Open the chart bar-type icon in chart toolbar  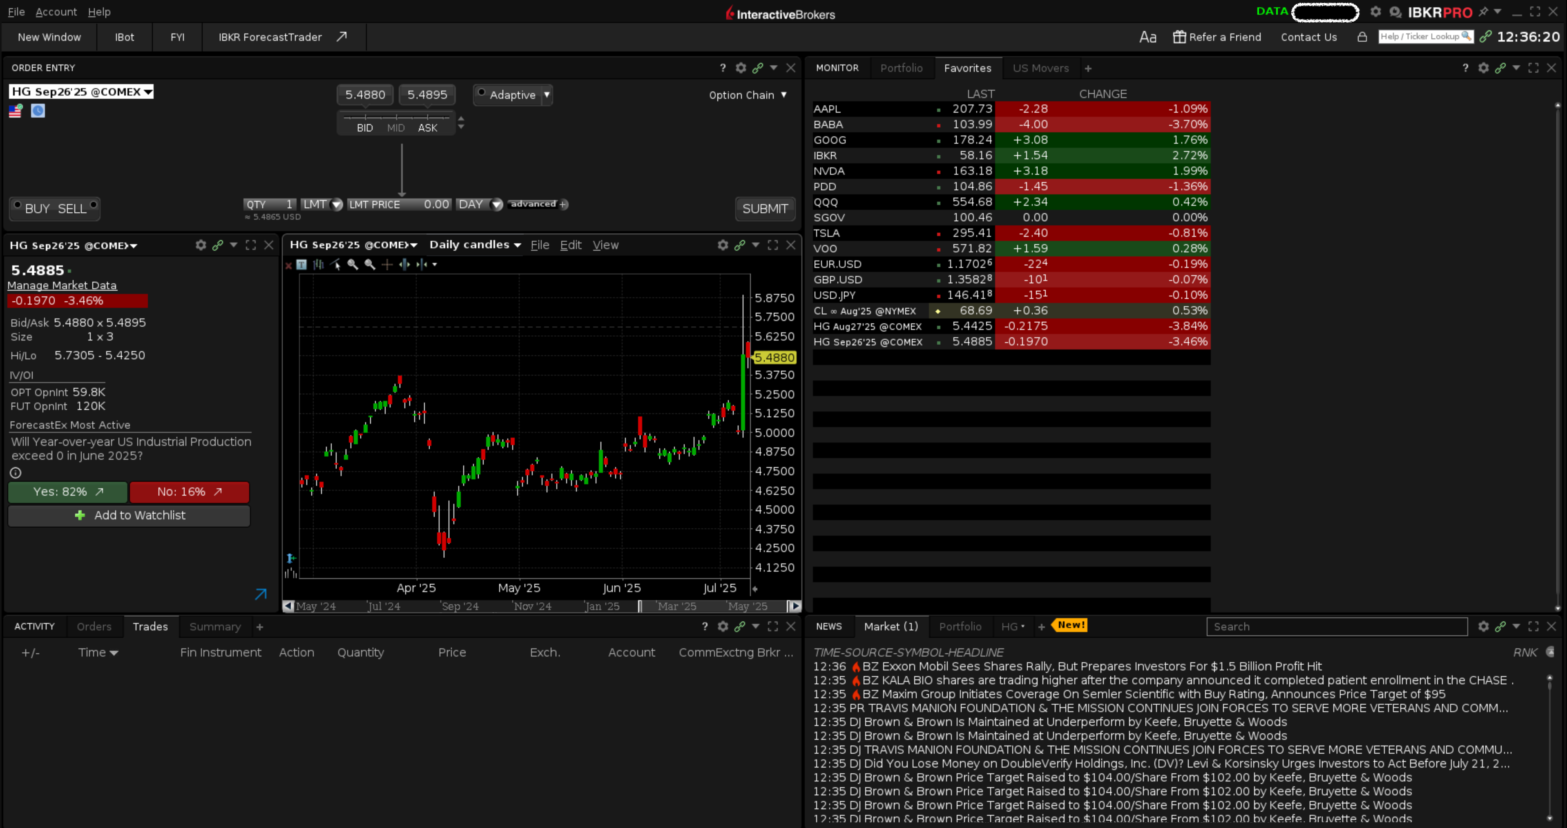coord(318,265)
